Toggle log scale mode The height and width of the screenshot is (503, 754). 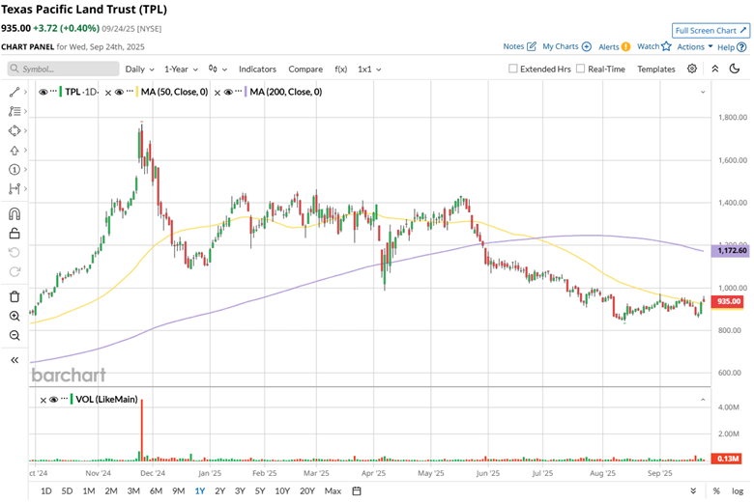tap(738, 491)
